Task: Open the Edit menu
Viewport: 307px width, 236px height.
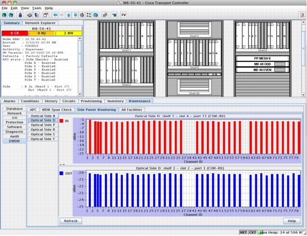Action: 14,8
